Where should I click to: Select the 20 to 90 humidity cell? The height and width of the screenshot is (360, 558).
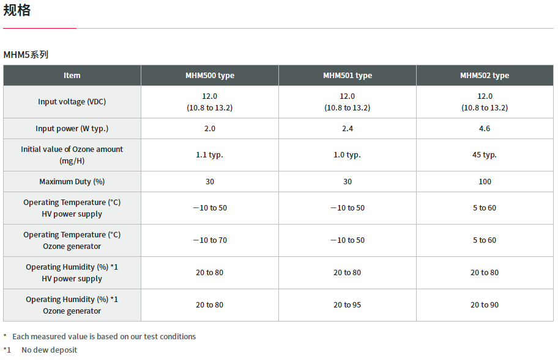485,305
